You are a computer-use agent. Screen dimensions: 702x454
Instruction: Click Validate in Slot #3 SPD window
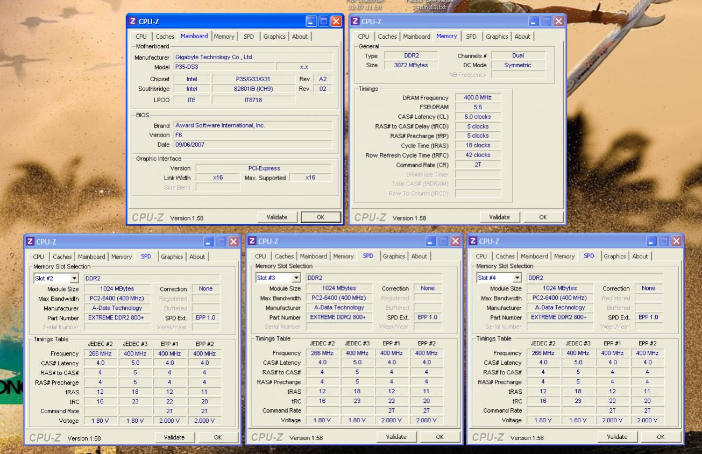click(x=396, y=437)
